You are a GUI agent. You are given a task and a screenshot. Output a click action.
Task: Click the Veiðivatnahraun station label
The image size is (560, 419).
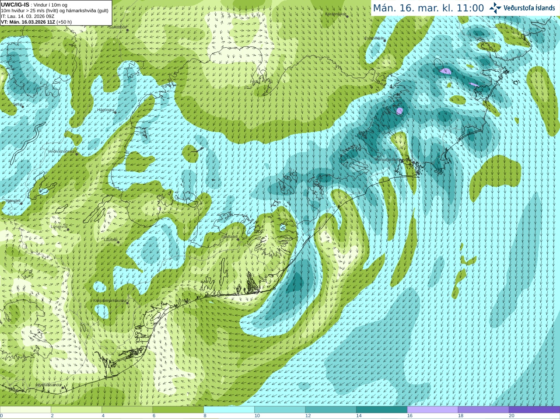[x=62, y=151]
